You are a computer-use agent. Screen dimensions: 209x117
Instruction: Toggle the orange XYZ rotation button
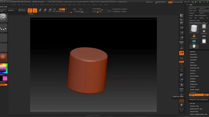182,62
